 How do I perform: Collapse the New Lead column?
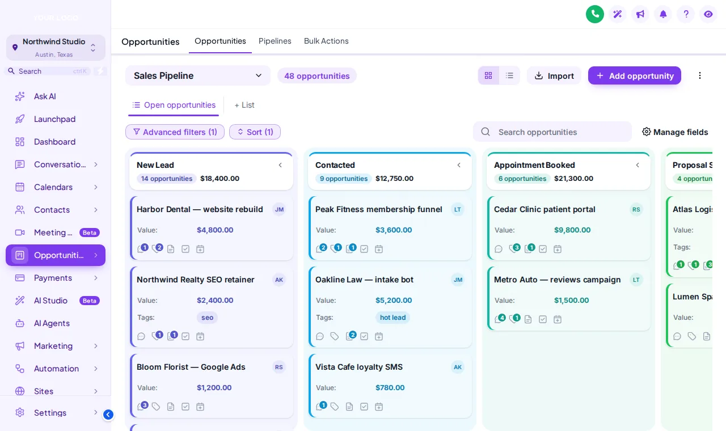[280, 165]
